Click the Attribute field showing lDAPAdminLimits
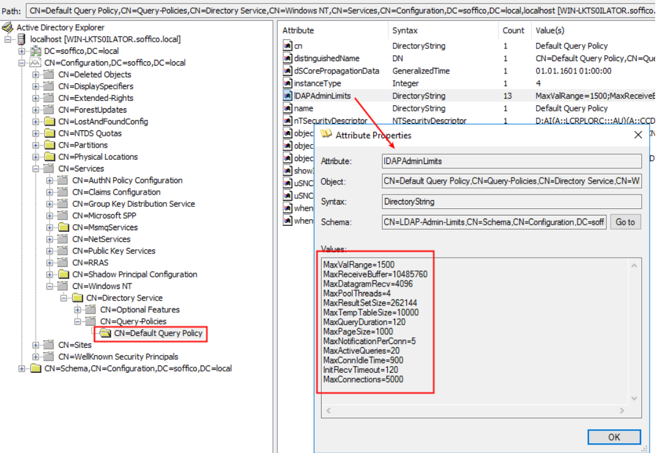The height and width of the screenshot is (453, 657). [x=511, y=161]
